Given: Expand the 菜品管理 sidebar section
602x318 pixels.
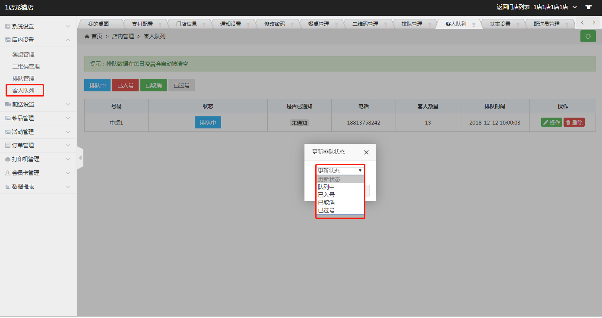Looking at the screenshot, I should point(38,118).
